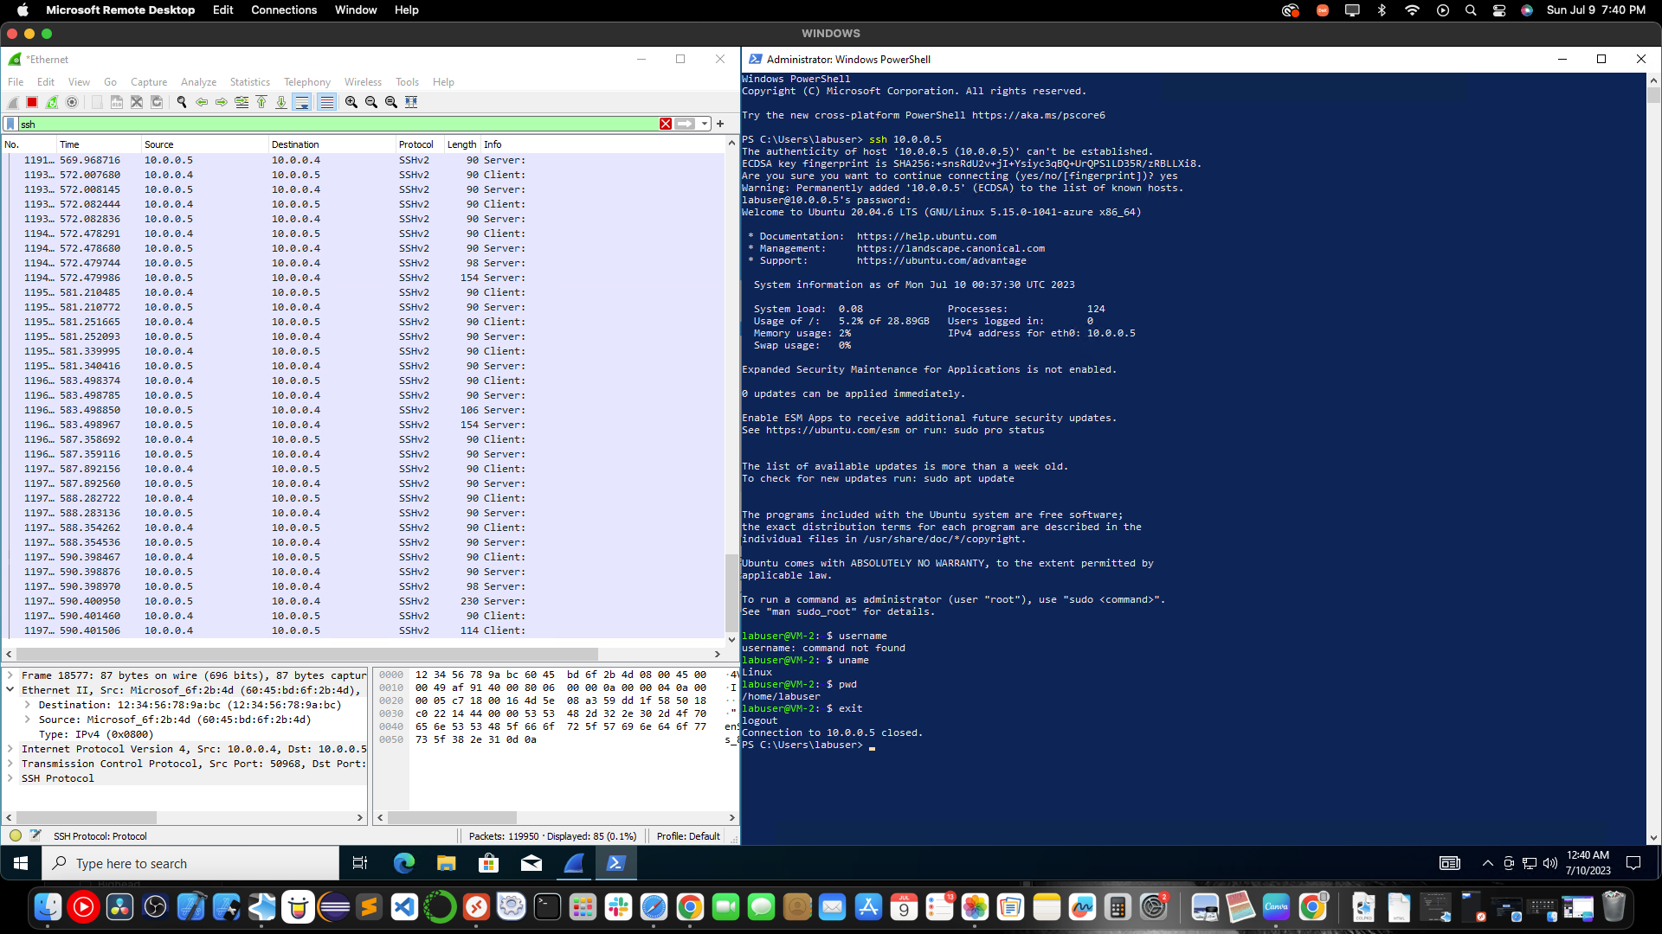Click the Type here to search box
The height and width of the screenshot is (934, 1662).
point(190,862)
